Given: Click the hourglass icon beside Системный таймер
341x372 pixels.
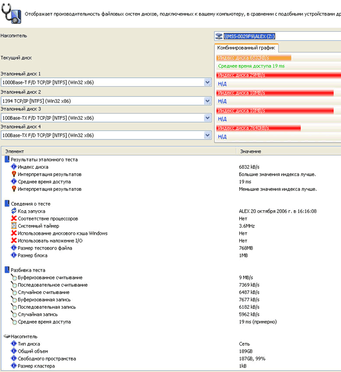Looking at the screenshot, I should 14,226.
